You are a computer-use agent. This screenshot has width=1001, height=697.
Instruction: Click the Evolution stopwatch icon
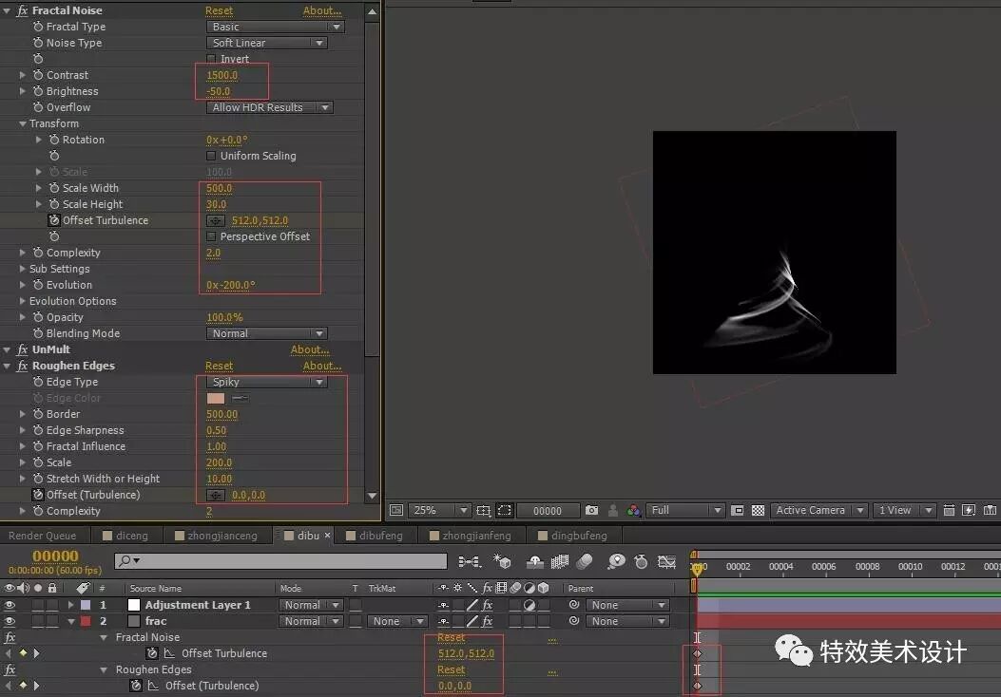(38, 285)
